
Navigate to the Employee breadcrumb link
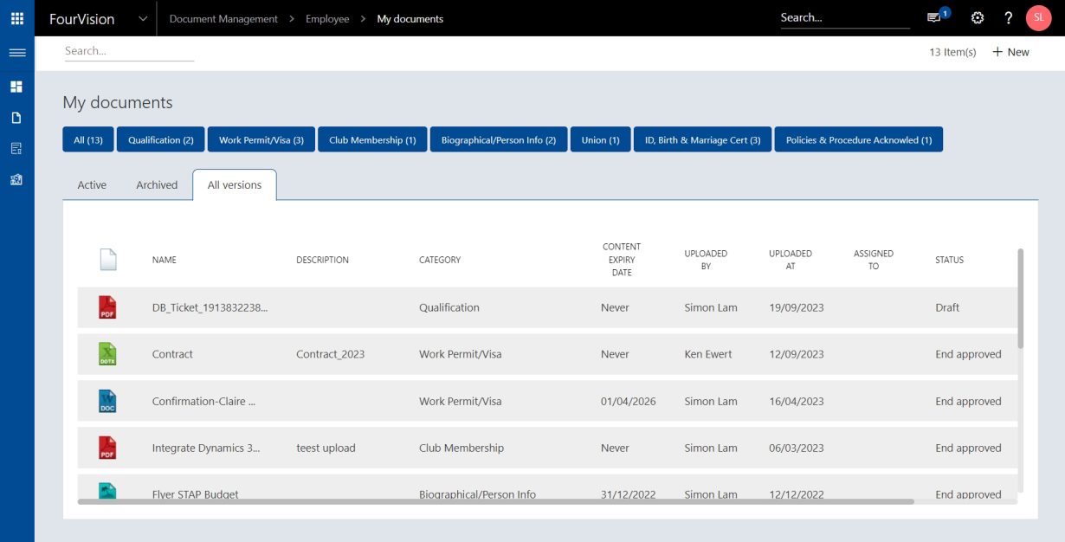click(326, 17)
